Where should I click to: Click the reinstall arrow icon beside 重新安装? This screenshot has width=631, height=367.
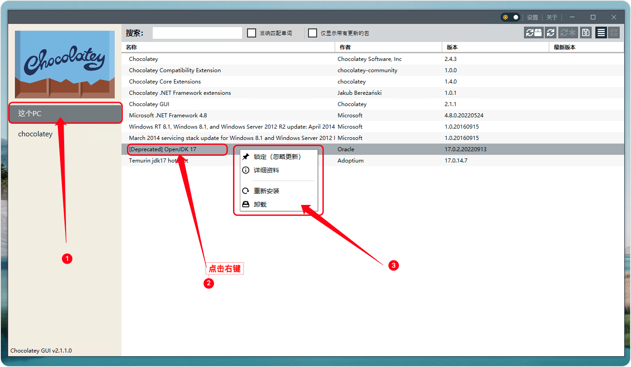[x=246, y=190]
